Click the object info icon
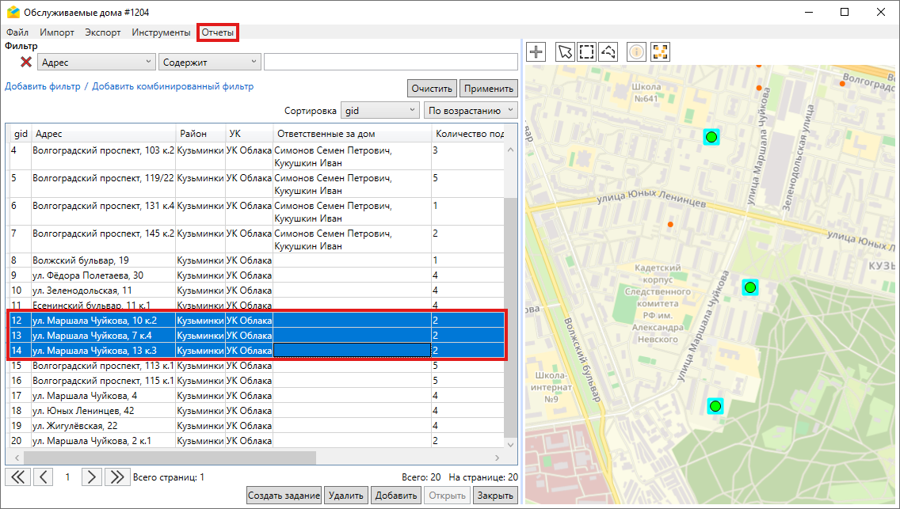Image resolution: width=900 pixels, height=509 pixels. point(636,52)
